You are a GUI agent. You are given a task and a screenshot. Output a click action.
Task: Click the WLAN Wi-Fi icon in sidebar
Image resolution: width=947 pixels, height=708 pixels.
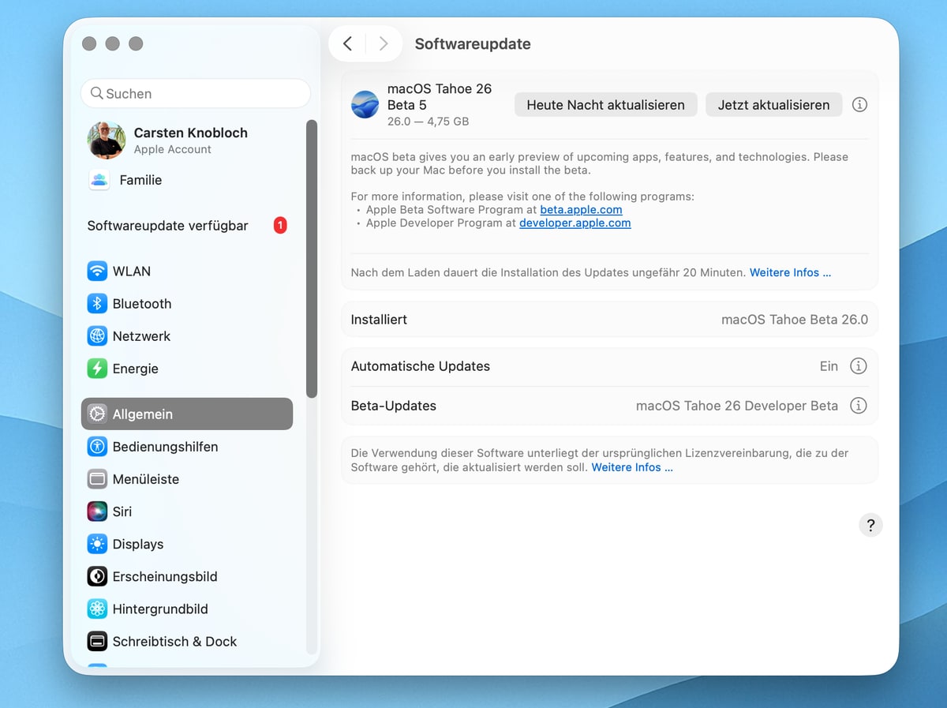pyautogui.click(x=97, y=272)
